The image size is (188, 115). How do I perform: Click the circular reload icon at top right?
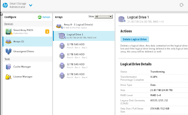point(182,5)
